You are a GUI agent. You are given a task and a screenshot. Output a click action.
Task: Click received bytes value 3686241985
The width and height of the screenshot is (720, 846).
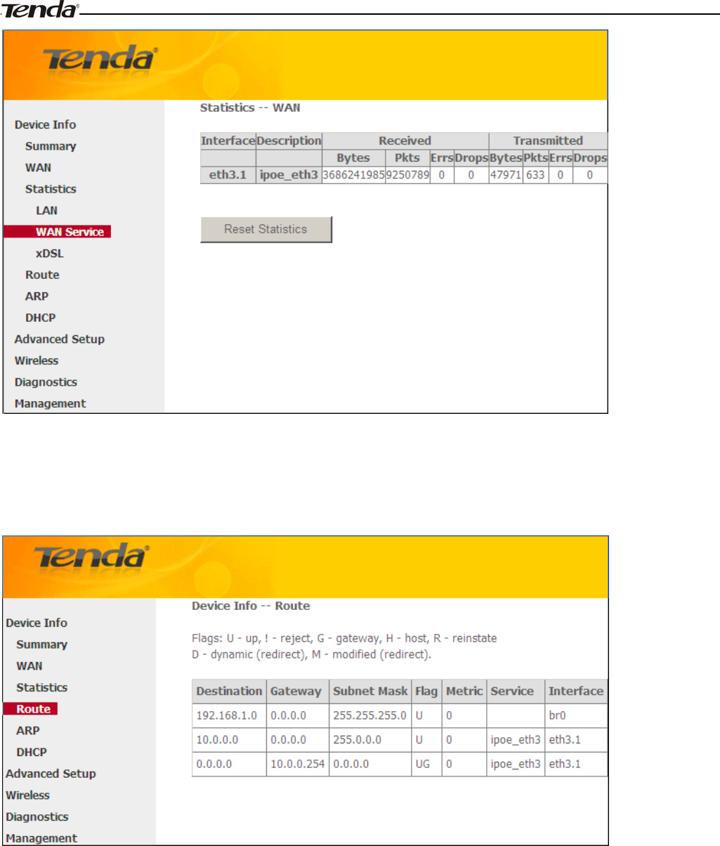tap(353, 175)
